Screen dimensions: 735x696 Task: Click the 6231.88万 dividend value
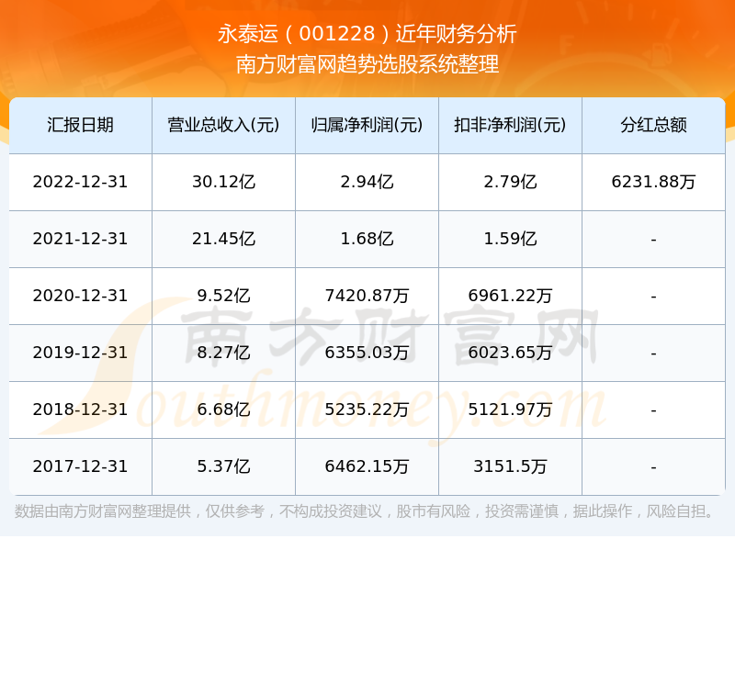coord(653,182)
